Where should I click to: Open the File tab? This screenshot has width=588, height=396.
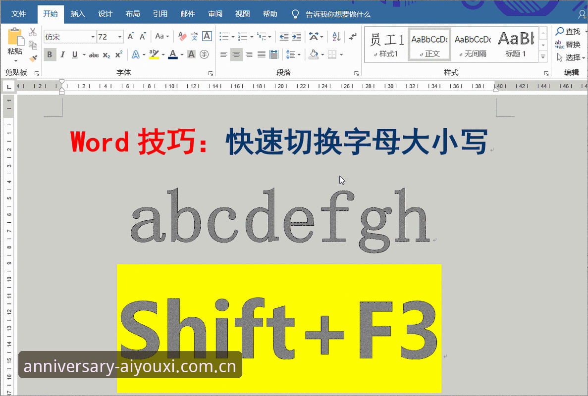click(19, 14)
